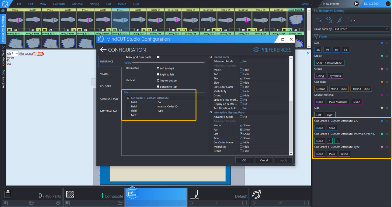Viewport: 392px width, 207px height.
Task: Collapse the Cut Order > Custom Attribute group
Action: 128,98
